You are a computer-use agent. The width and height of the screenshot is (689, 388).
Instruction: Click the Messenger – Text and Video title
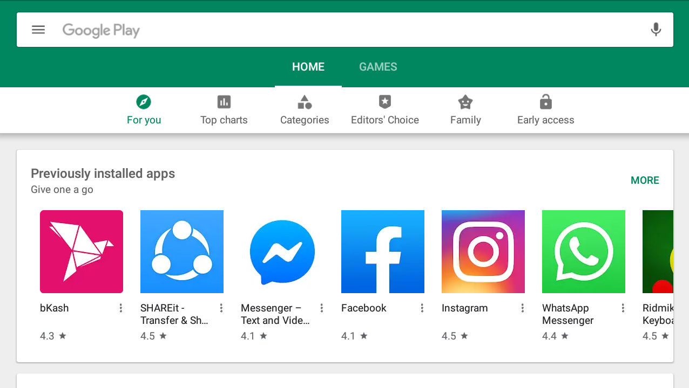(275, 314)
